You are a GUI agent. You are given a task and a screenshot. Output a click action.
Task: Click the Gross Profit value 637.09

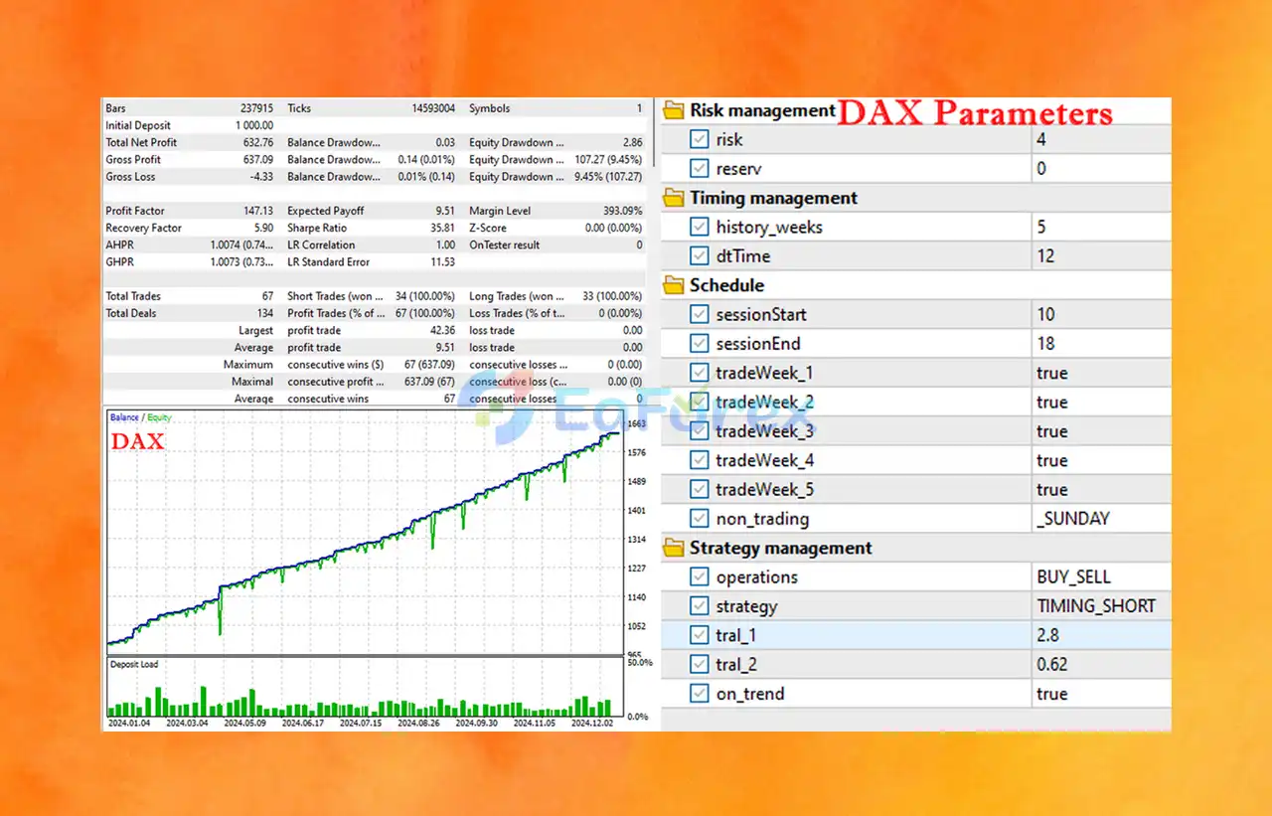pos(256,160)
